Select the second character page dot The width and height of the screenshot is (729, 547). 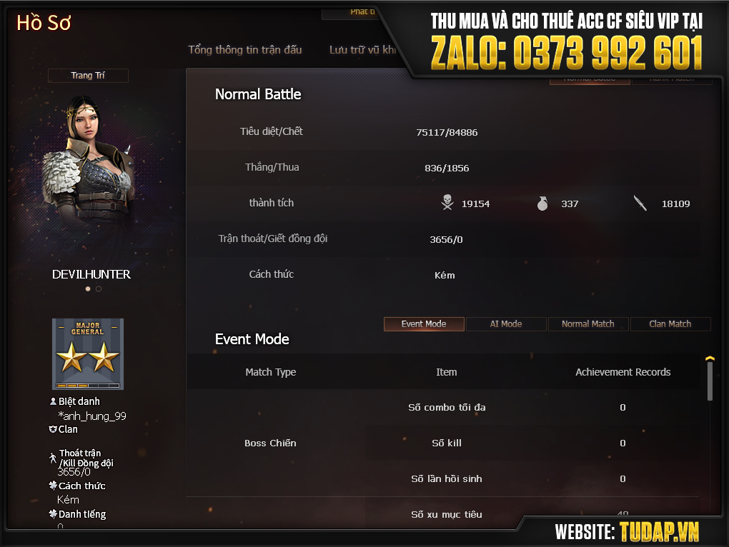tap(99, 288)
